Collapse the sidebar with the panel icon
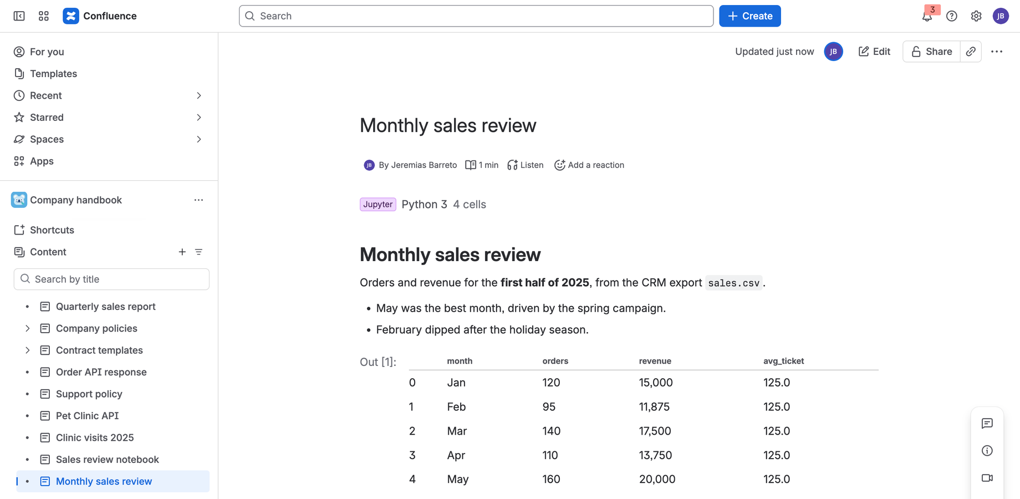Screen dimensions: 1020x499 point(19,16)
